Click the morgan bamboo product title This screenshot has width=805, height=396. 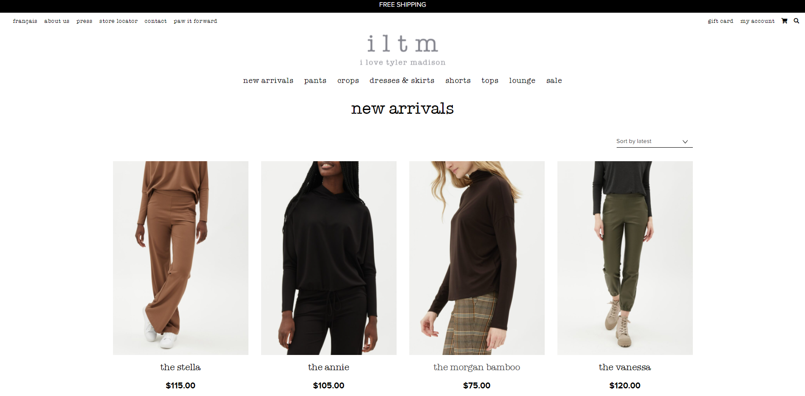click(477, 367)
